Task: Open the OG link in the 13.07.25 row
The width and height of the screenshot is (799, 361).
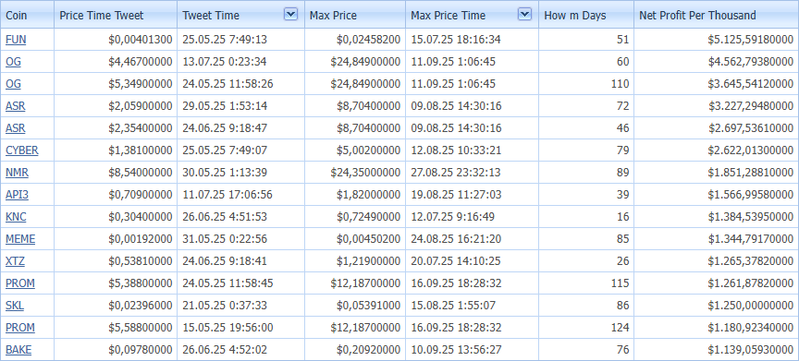Action: [13, 62]
